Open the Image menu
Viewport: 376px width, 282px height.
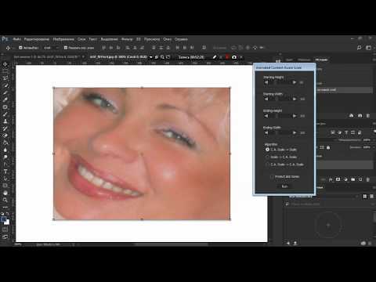point(63,39)
